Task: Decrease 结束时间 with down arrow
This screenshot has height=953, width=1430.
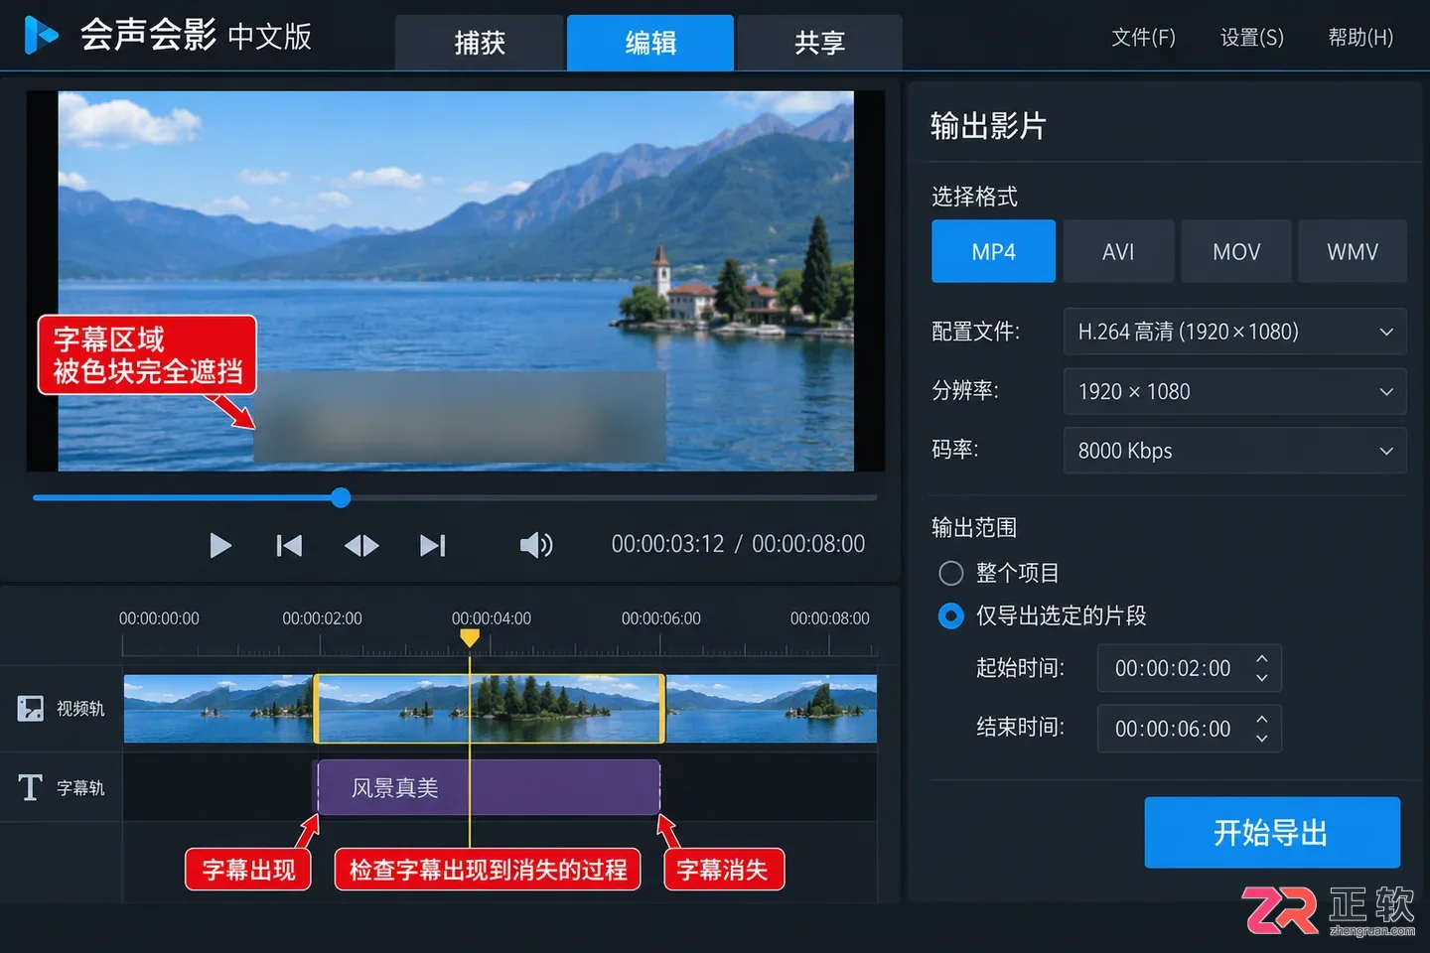Action: (1262, 739)
